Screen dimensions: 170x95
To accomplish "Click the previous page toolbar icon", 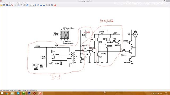I will (47, 5).
